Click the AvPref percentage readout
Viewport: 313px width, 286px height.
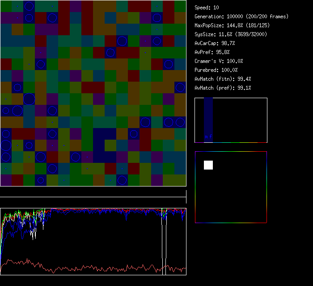coord(212,52)
